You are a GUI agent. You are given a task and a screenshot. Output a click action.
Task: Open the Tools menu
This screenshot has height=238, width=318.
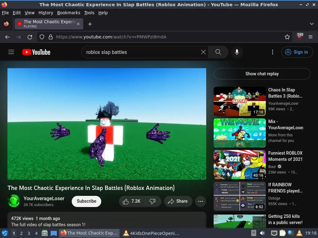pyautogui.click(x=89, y=13)
